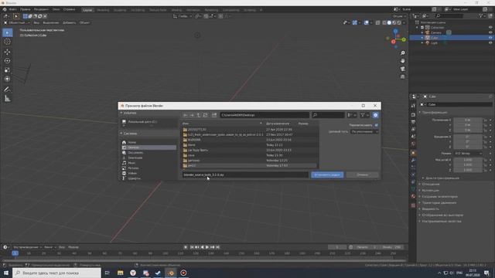Toggle Camera visibility eye in outliner
Screen dimensions: 495x278
tap(490, 32)
